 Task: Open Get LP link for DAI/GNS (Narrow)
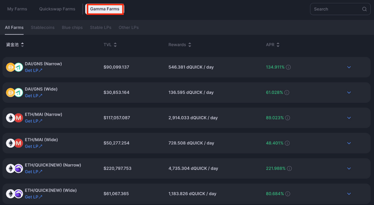(x=34, y=71)
